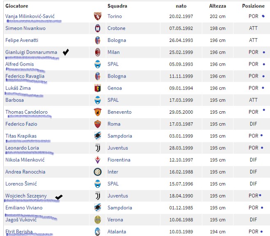Sort table by Posizione column header
Viewport: 270px width, 236px height.
[253, 6]
